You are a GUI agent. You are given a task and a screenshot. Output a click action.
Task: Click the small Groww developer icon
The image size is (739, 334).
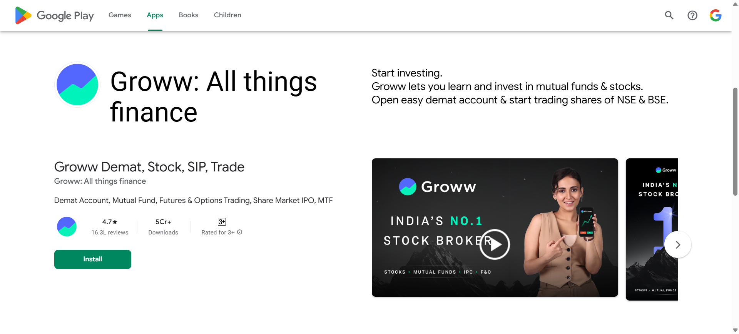pyautogui.click(x=67, y=226)
